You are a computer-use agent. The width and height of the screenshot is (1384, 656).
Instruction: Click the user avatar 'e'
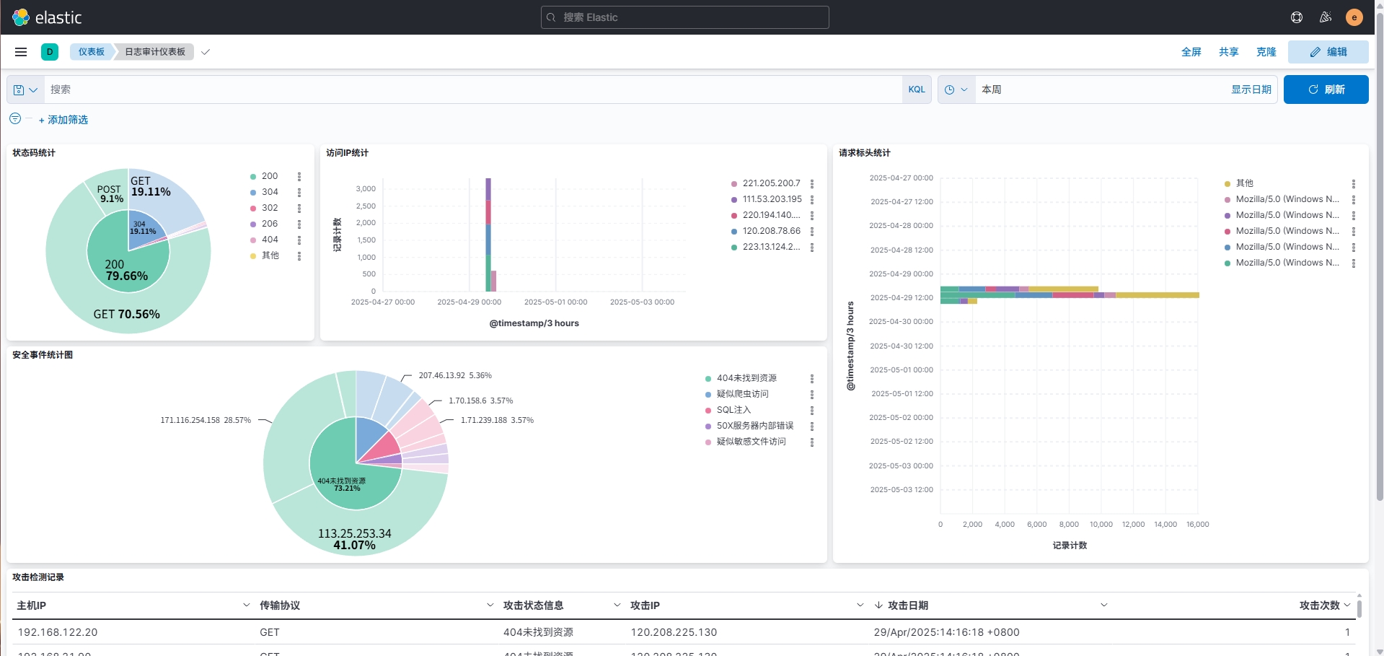1354,17
